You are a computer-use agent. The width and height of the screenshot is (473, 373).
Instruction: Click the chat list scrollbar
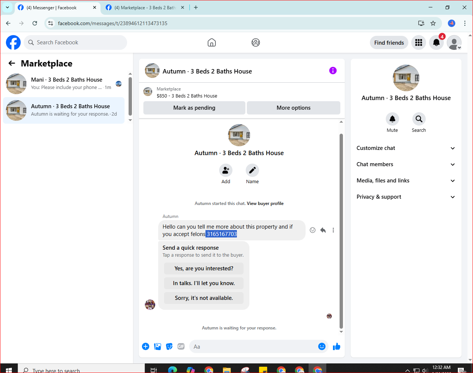click(x=130, y=96)
